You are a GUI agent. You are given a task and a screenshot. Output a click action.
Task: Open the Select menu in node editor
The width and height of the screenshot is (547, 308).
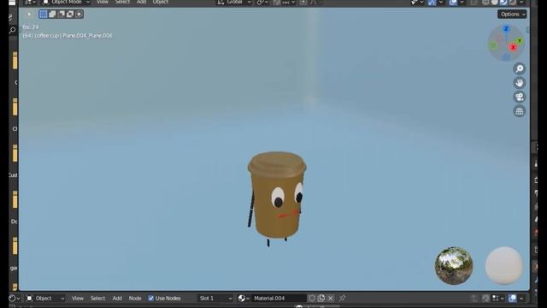coord(97,299)
